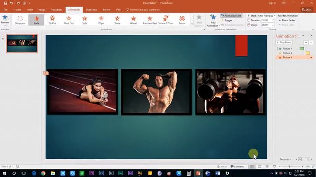
Task: Undo the last action
Action: pos(11,3)
